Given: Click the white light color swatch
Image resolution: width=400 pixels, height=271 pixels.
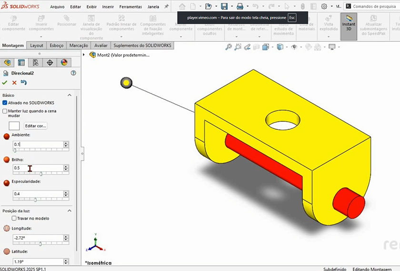Looking at the screenshot, I should click(x=14, y=126).
